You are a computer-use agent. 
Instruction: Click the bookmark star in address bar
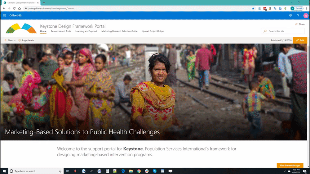pos(253,8)
